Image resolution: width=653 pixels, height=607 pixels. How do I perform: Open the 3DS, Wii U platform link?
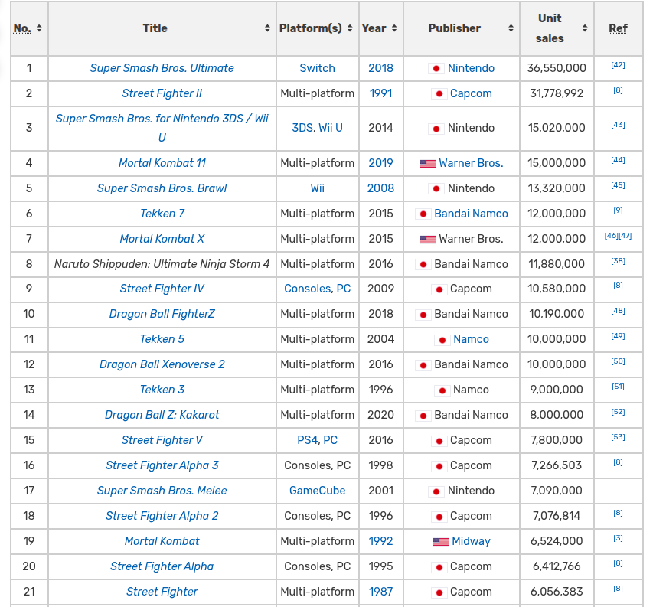[x=318, y=128]
